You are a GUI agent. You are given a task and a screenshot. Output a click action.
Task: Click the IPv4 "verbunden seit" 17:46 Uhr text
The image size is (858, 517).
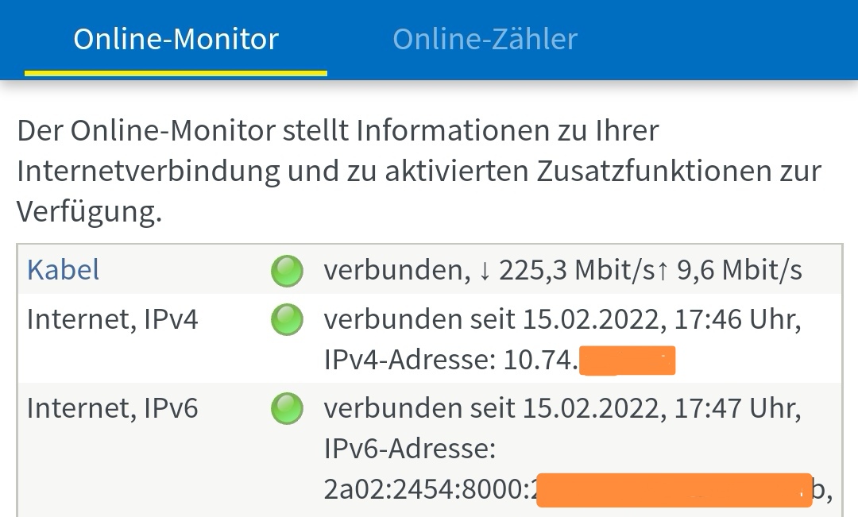562,320
